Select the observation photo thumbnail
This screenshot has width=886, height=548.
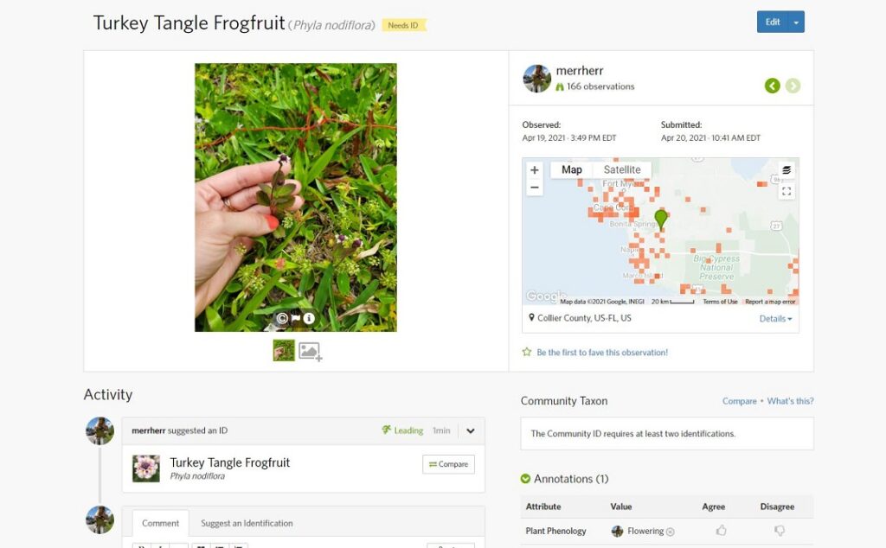(284, 350)
